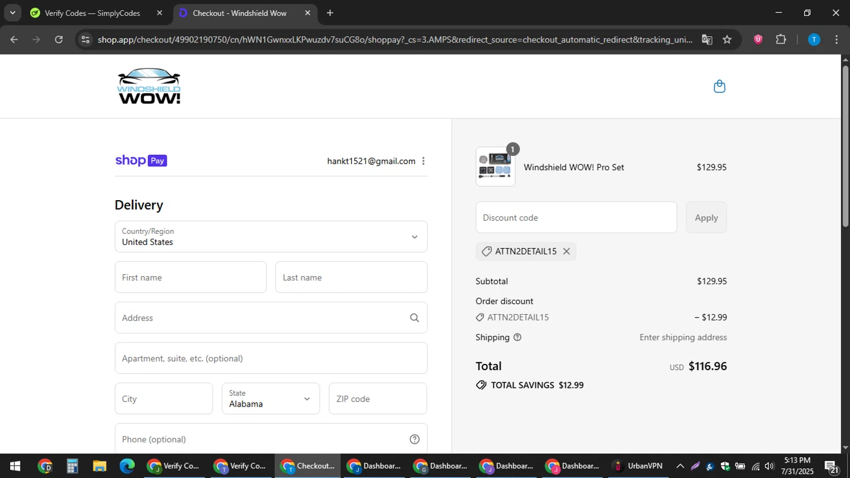Open the shopping bag cart icon
This screenshot has height=478, width=850.
click(719, 86)
